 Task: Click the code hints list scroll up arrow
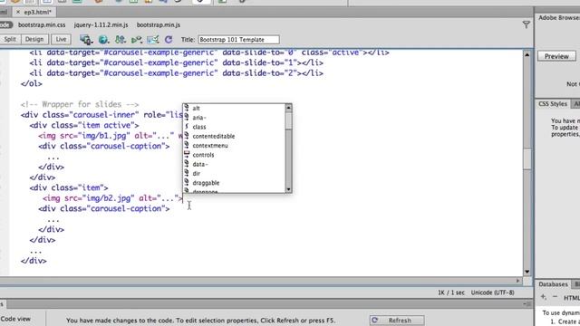(x=288, y=108)
